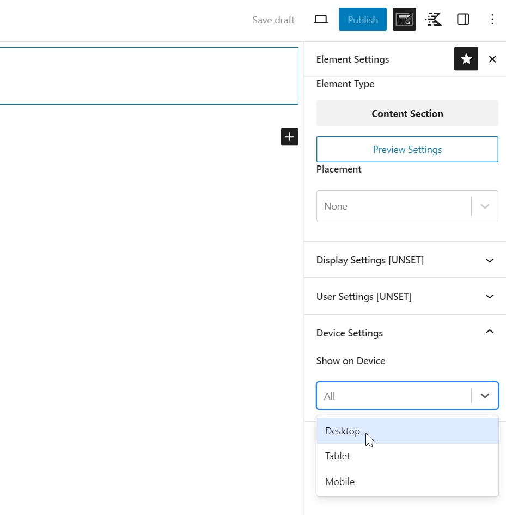Click the Content Section element type button

pyautogui.click(x=407, y=113)
